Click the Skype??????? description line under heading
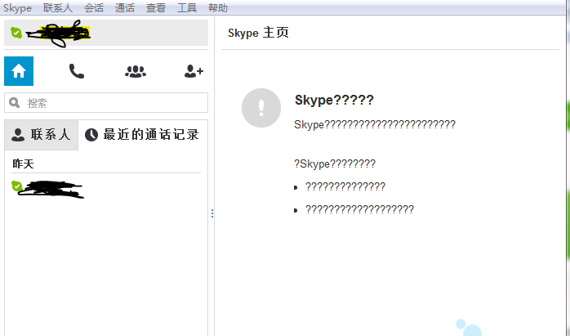Viewport: 570px width, 336px height. [x=375, y=124]
